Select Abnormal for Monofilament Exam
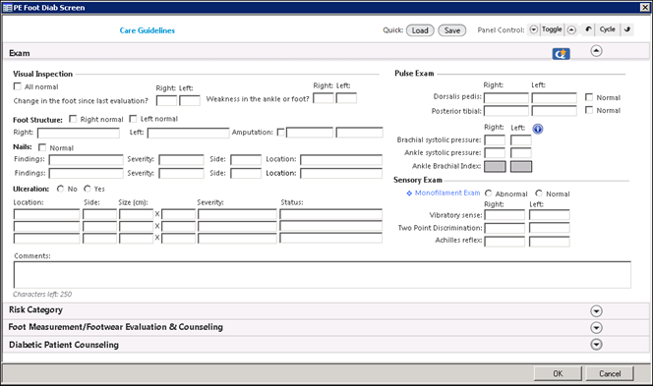Viewport: 653px width, 386px height. point(489,193)
